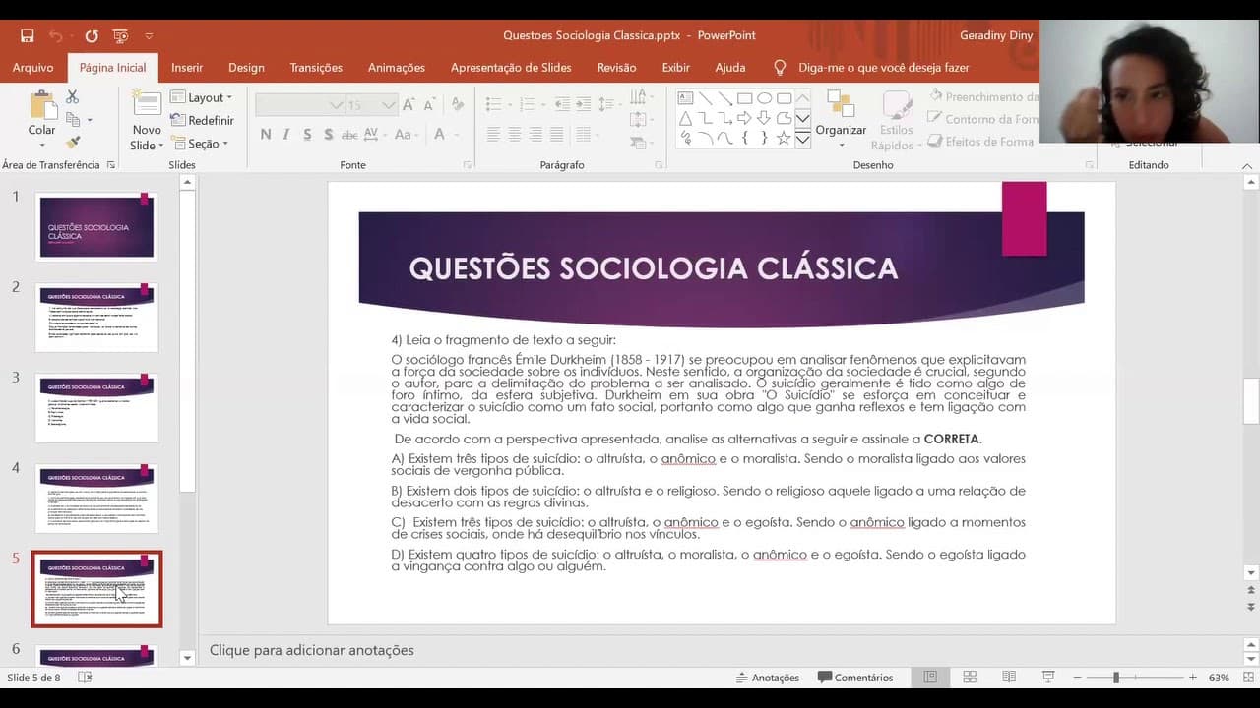Click the Redo arrow in quick access toolbar
The width and height of the screenshot is (1260, 708).
92,35
